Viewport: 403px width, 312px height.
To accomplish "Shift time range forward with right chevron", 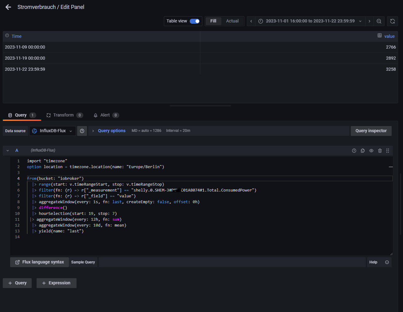I will pos(369,21).
